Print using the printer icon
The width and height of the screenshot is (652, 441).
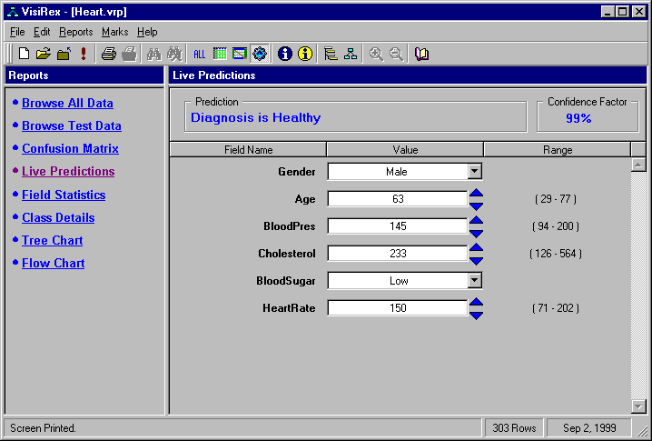coord(109,54)
